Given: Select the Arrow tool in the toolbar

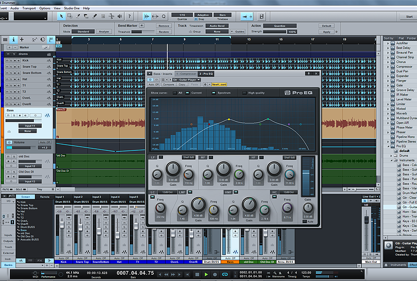Looking at the screenshot, I should coord(61,17).
